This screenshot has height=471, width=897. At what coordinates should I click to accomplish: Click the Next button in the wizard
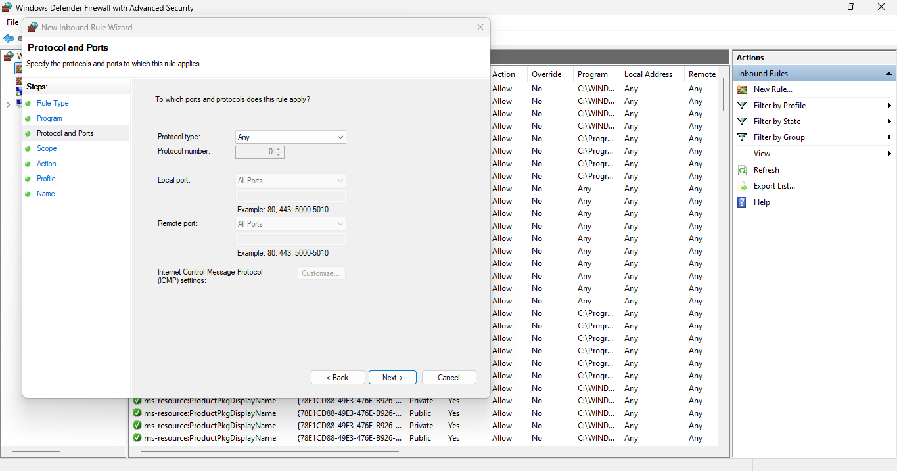pyautogui.click(x=392, y=378)
